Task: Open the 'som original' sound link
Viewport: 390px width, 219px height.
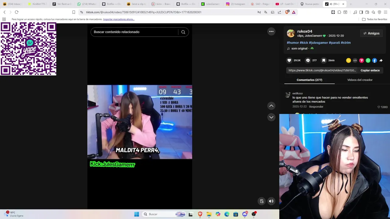Action: coord(300,48)
